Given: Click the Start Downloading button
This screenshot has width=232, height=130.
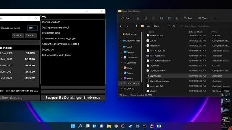Looking at the screenshot, I should (x=20, y=98).
